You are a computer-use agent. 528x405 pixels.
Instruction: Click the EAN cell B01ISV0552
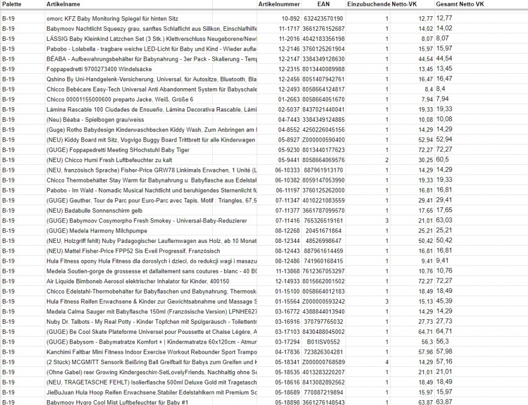click(x=323, y=341)
